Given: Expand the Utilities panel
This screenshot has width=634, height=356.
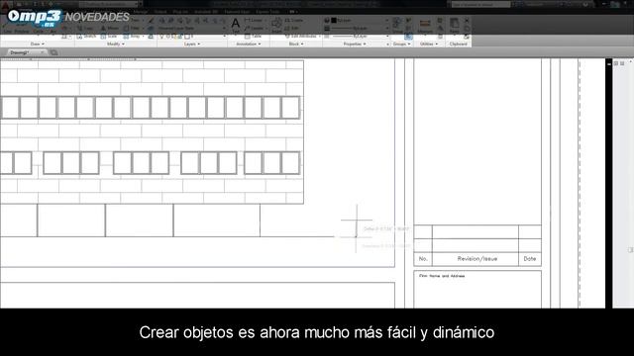Looking at the screenshot, I should click(x=429, y=44).
